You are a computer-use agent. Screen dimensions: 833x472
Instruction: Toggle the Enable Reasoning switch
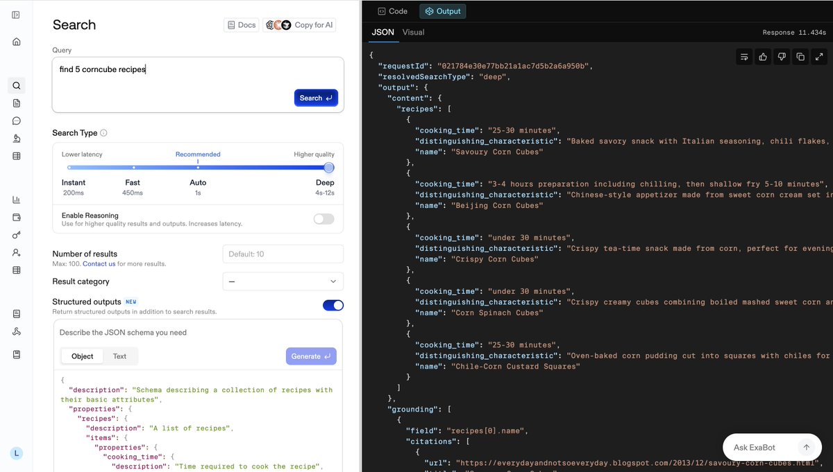point(323,219)
